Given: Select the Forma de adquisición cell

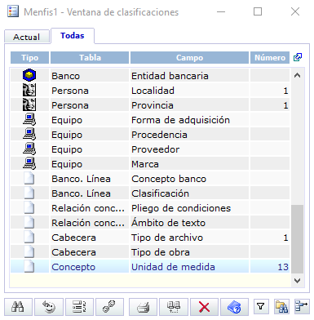Looking at the screenshot, I should pos(189,120).
